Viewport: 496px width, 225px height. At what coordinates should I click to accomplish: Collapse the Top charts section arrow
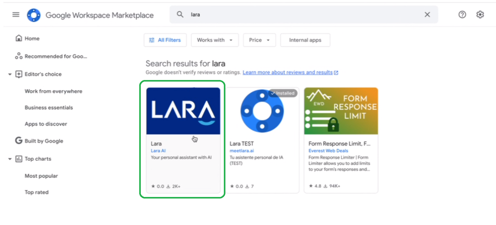10,159
